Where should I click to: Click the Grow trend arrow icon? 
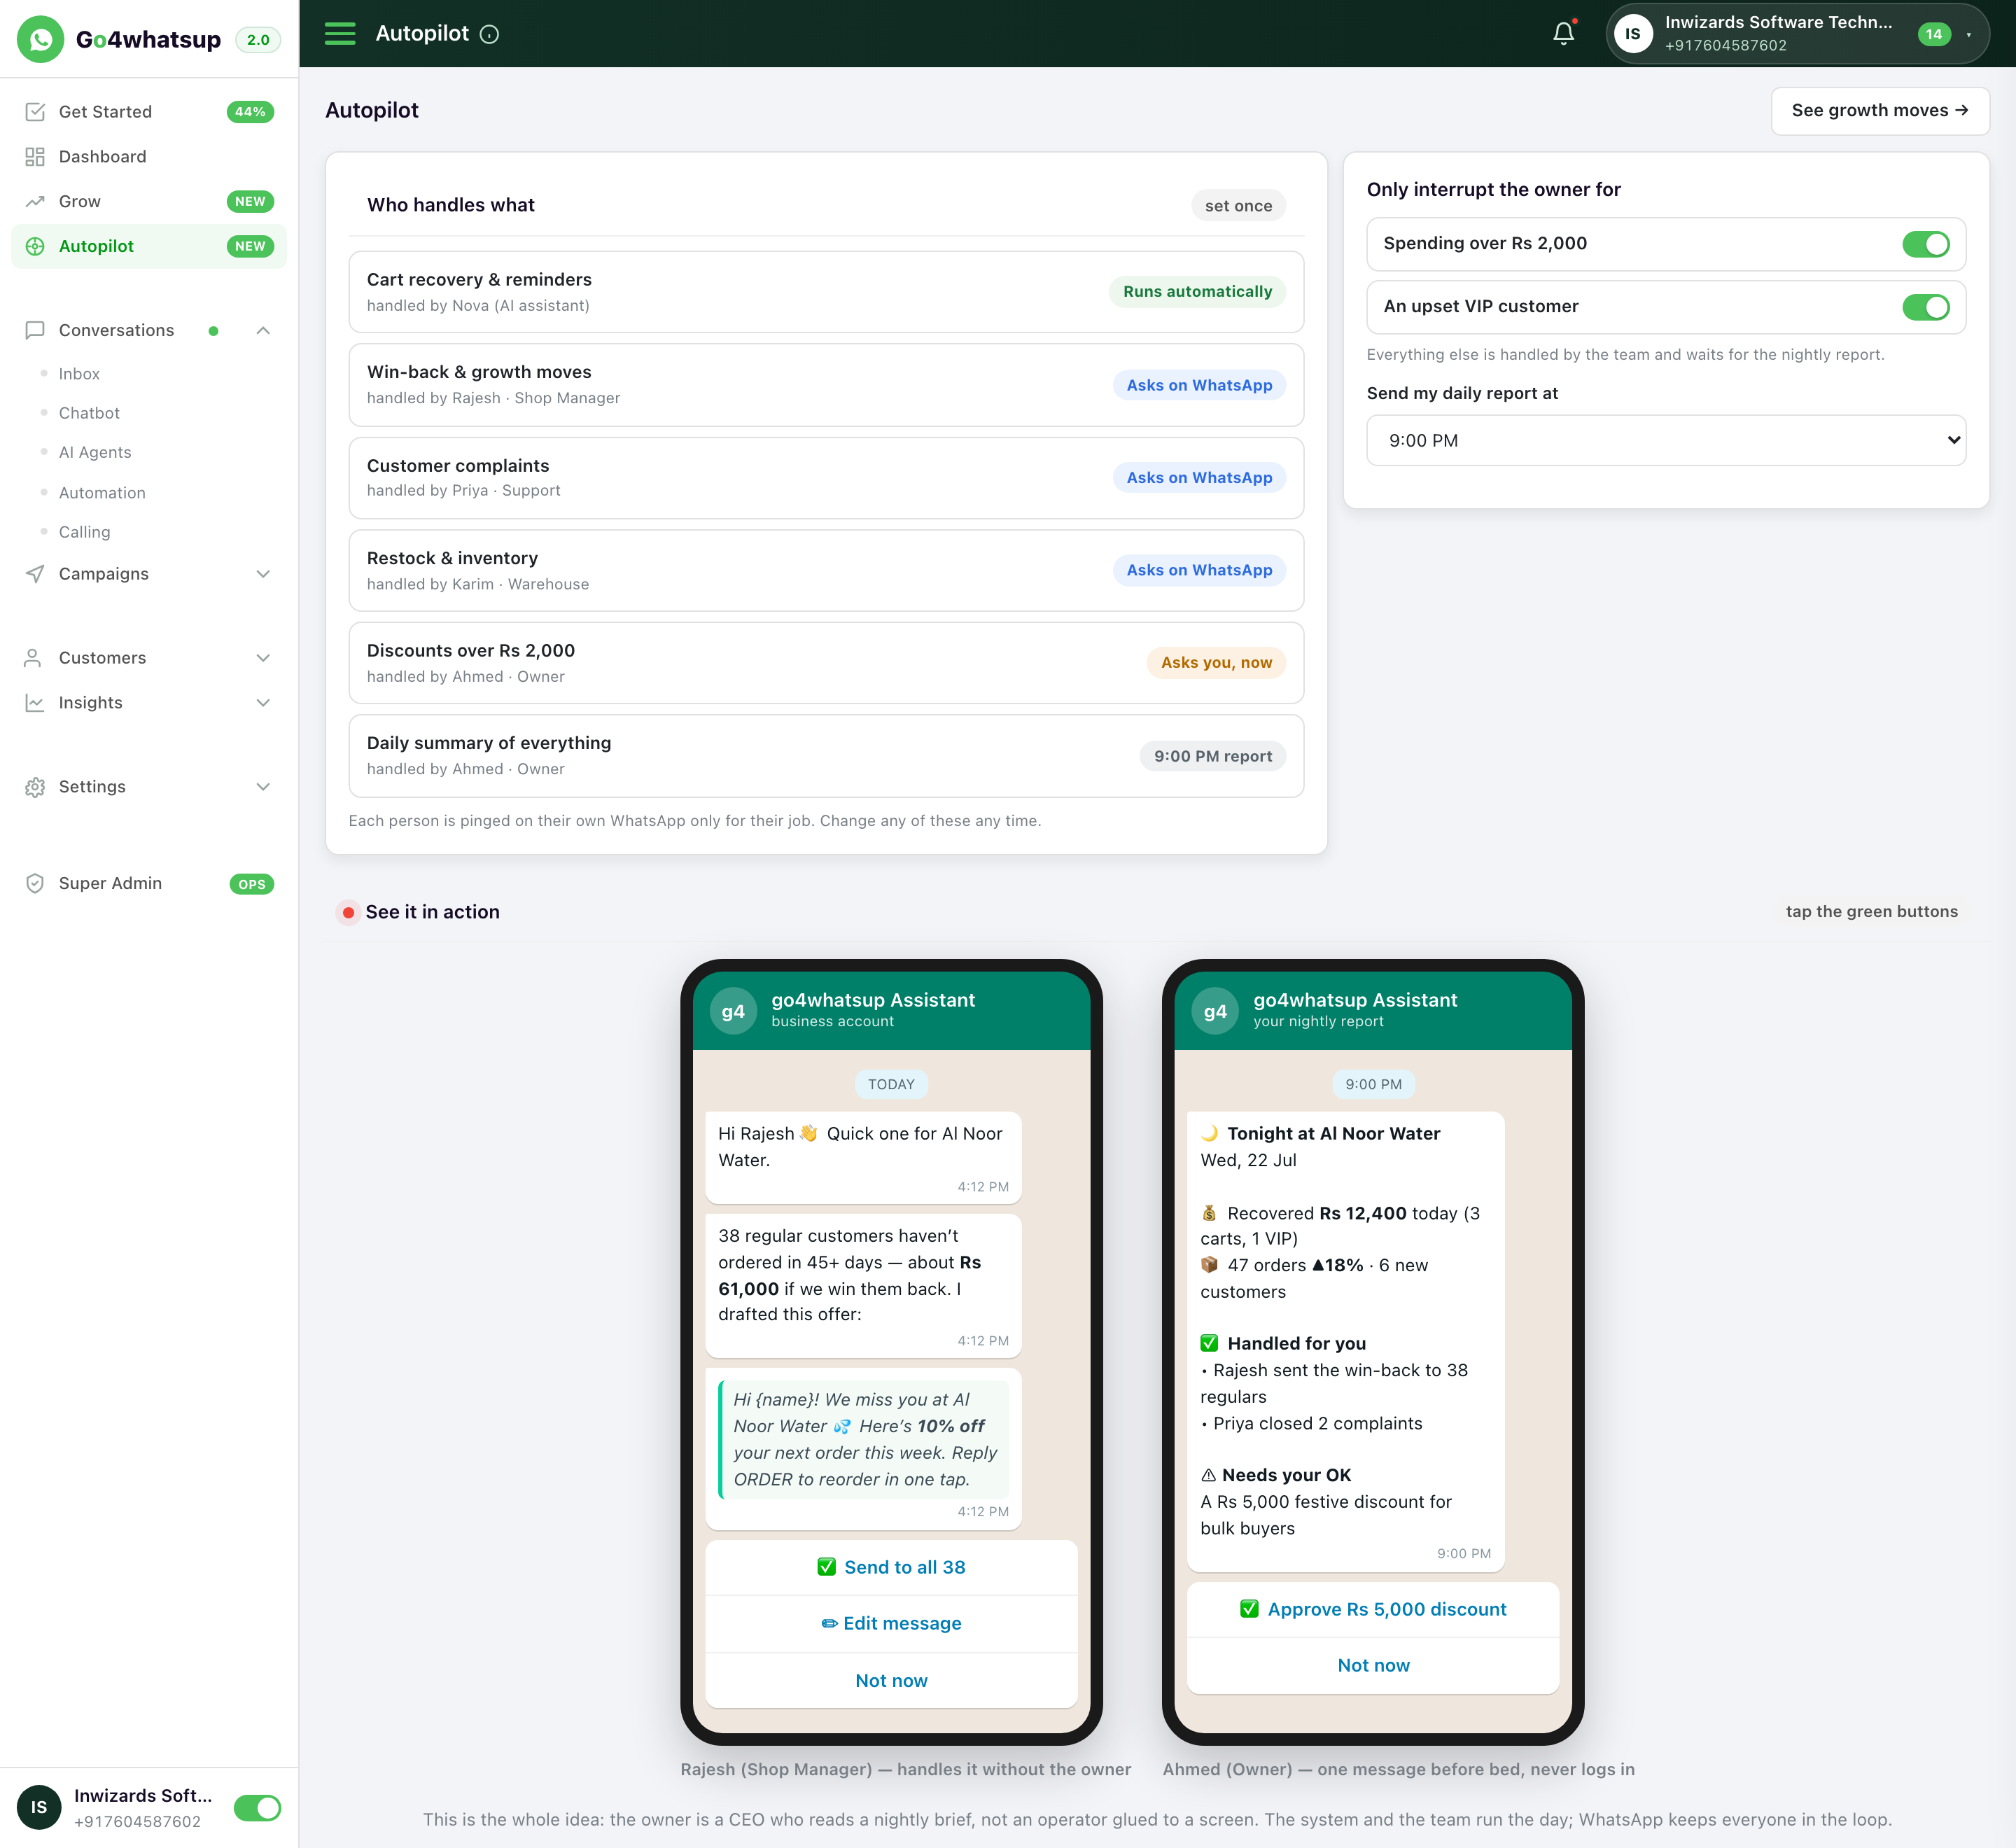pyautogui.click(x=35, y=201)
